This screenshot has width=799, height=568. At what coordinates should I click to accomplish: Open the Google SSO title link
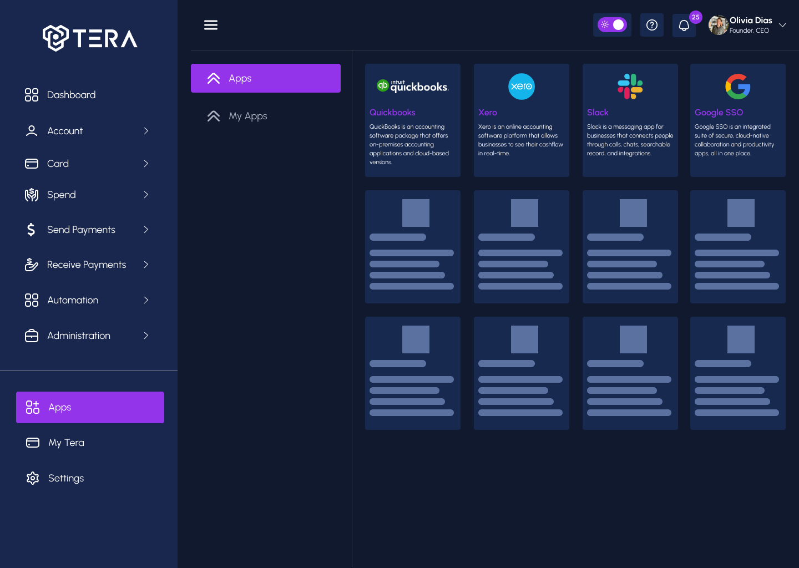[719, 113]
